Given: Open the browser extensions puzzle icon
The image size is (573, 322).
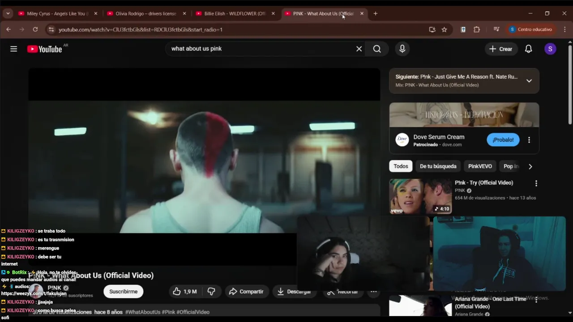Looking at the screenshot, I should (477, 30).
